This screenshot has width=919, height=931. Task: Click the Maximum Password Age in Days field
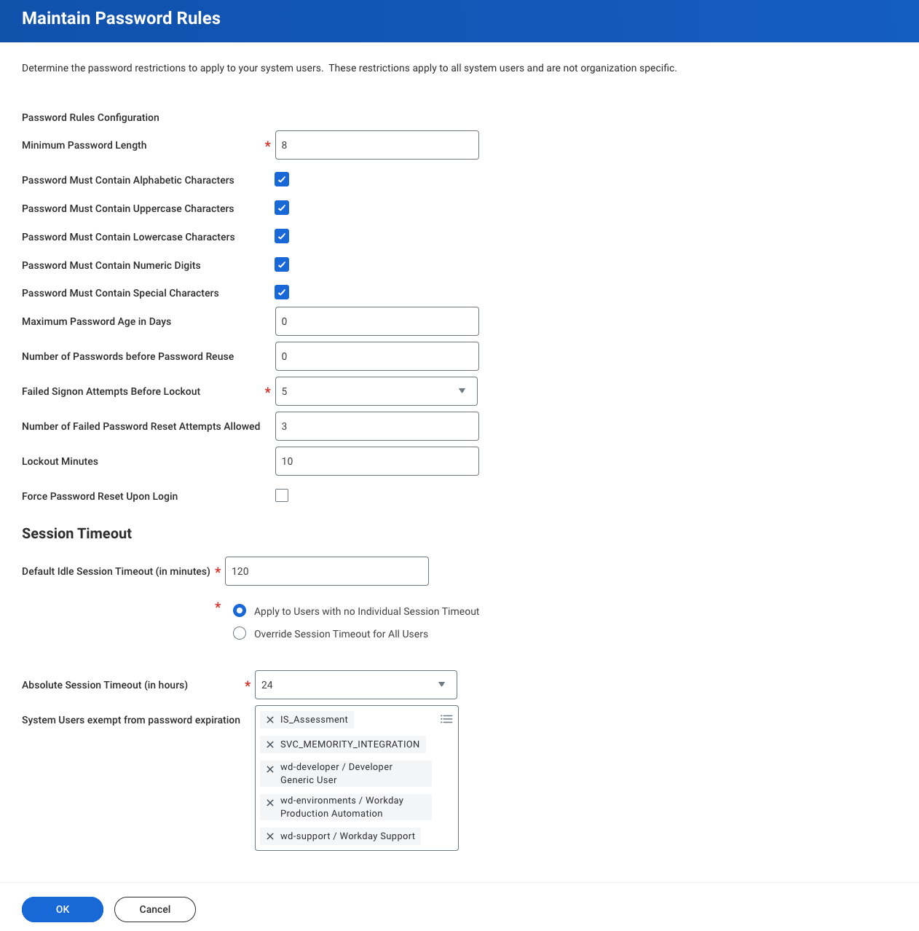point(377,321)
